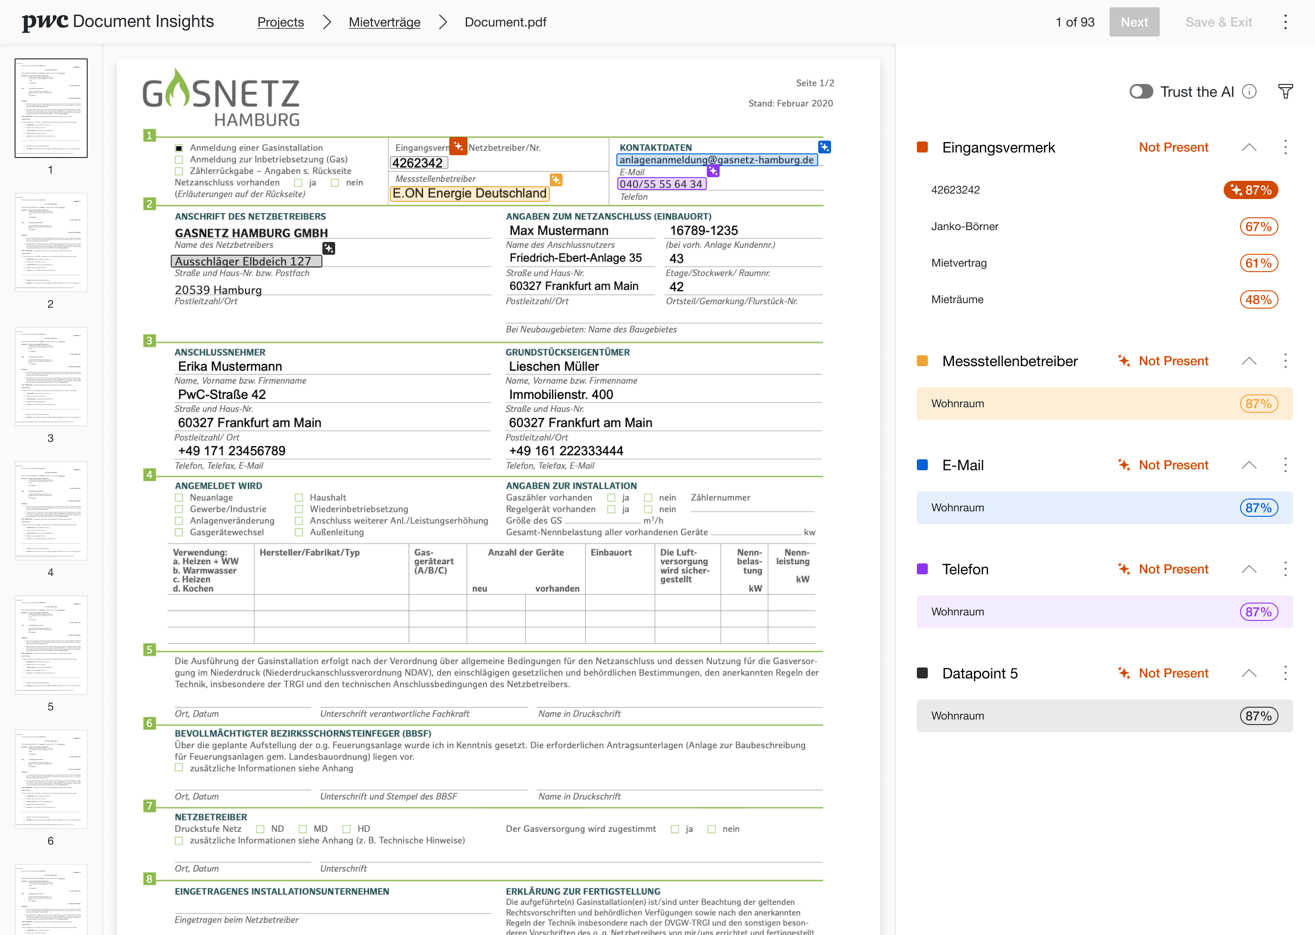The width and height of the screenshot is (1315, 935).
Task: Click the info icon beside Trust the AI
Action: click(x=1249, y=92)
